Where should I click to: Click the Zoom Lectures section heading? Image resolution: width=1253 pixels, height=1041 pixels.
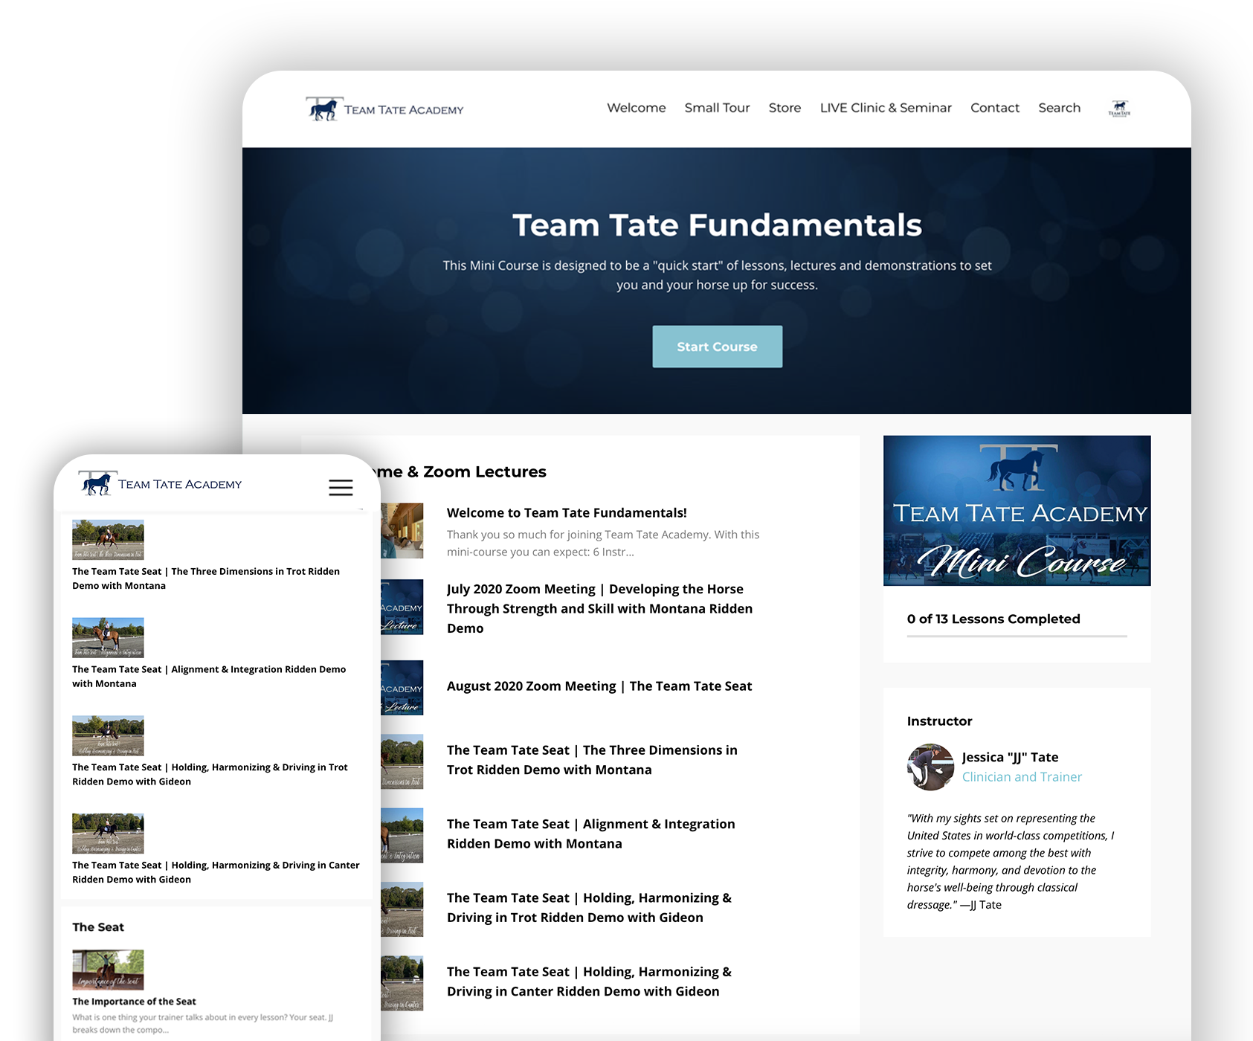click(463, 471)
